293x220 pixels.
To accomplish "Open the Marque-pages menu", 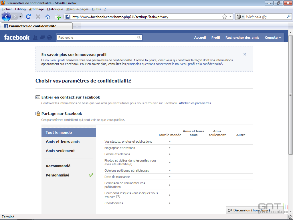I will pos(77,9).
